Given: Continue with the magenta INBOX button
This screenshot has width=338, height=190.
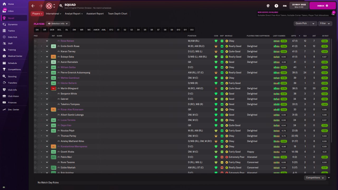Looking at the screenshot, I should click(323, 6).
